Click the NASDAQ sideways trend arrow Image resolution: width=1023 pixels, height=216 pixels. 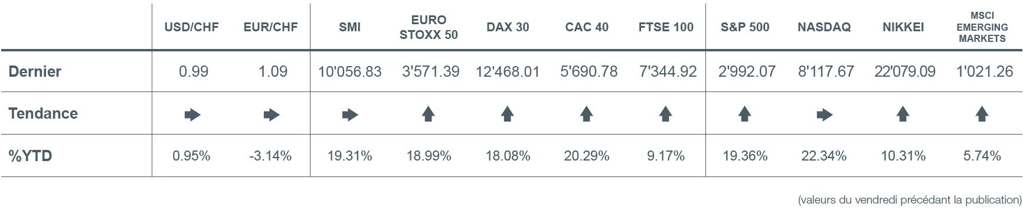click(x=824, y=114)
